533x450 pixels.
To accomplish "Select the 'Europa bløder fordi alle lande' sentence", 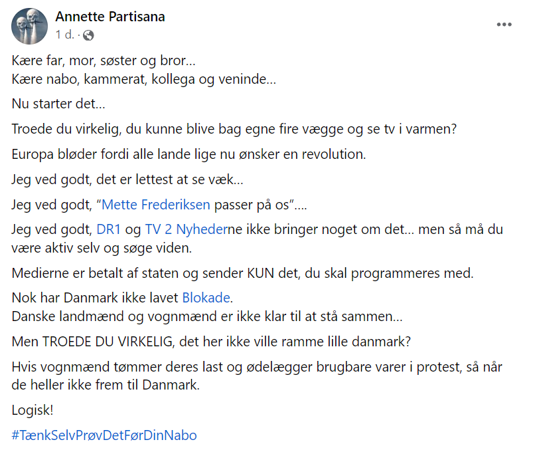I will [189, 154].
